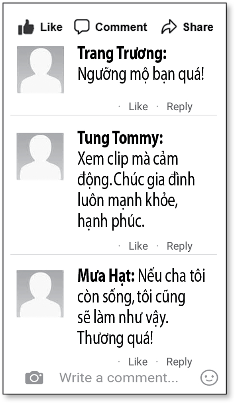Reply to Mưa Hạt's comment
The width and height of the screenshot is (236, 404).
pyautogui.click(x=179, y=362)
